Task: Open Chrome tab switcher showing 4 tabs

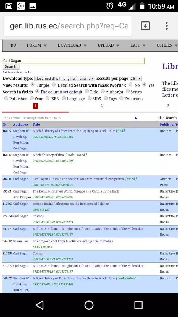Action: [x=145, y=26]
